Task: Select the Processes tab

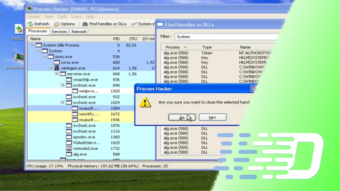Action: pyautogui.click(x=38, y=31)
